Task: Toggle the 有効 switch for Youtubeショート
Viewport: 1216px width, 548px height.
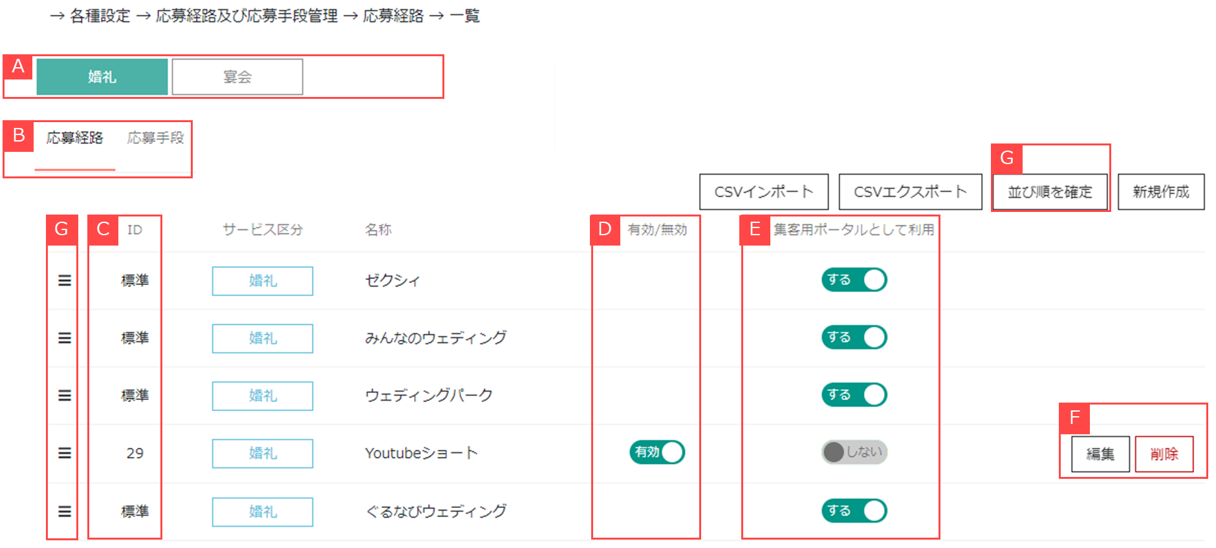Action: (x=657, y=452)
